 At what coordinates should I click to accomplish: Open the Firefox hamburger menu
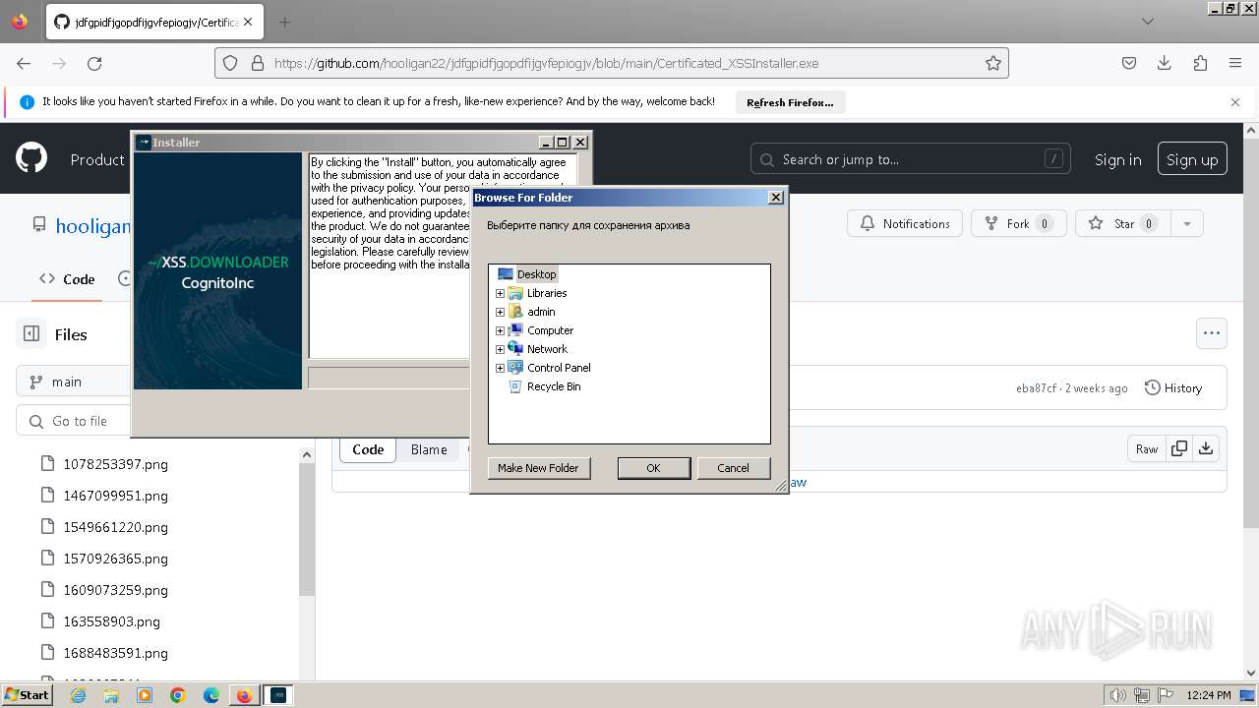[1235, 63]
